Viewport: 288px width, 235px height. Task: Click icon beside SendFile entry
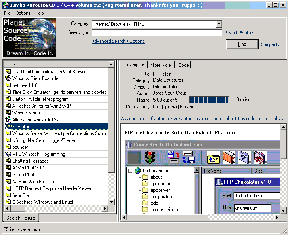[x=8, y=195]
